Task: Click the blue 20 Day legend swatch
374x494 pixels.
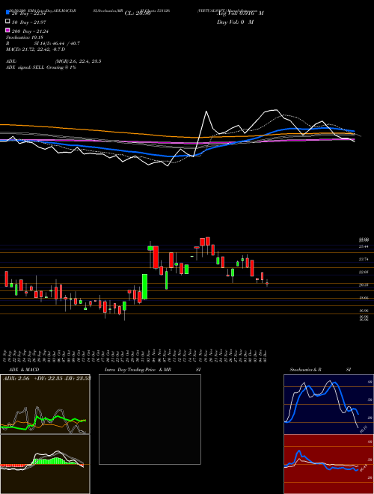Action: coord(7,13)
